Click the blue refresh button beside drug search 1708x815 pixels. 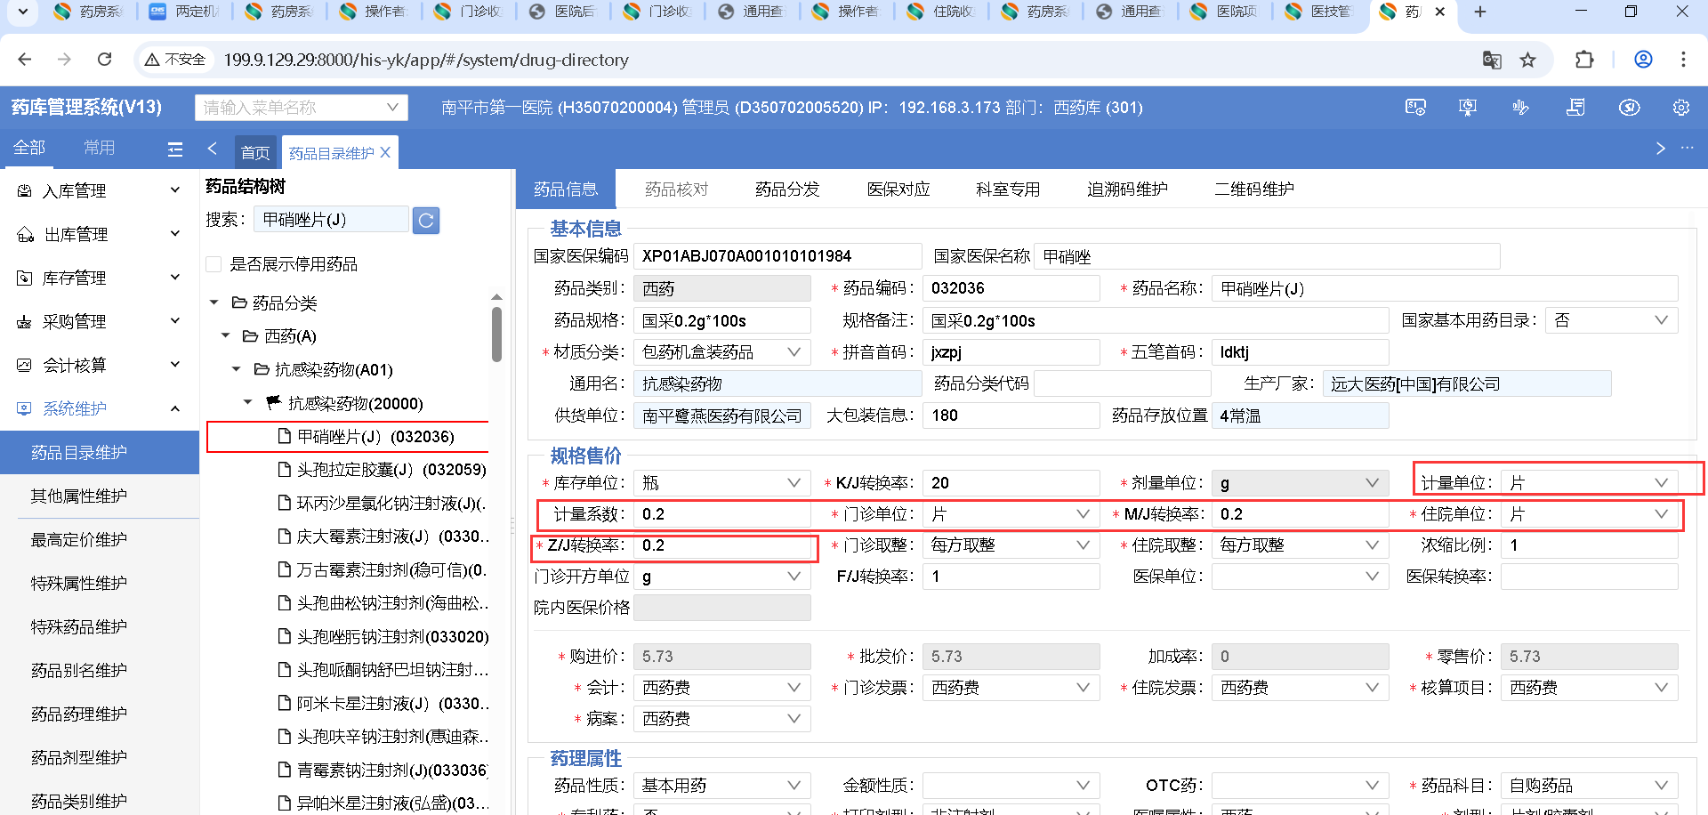coord(426,220)
